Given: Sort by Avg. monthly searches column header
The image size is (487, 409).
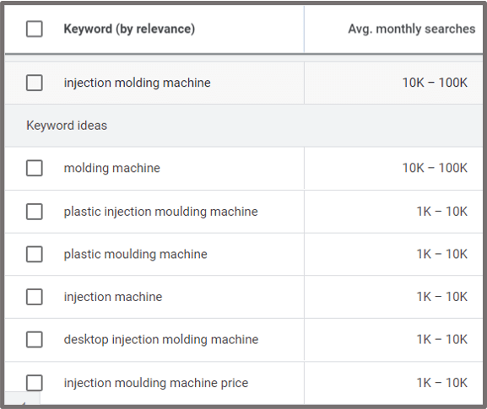Looking at the screenshot, I should 412,29.
